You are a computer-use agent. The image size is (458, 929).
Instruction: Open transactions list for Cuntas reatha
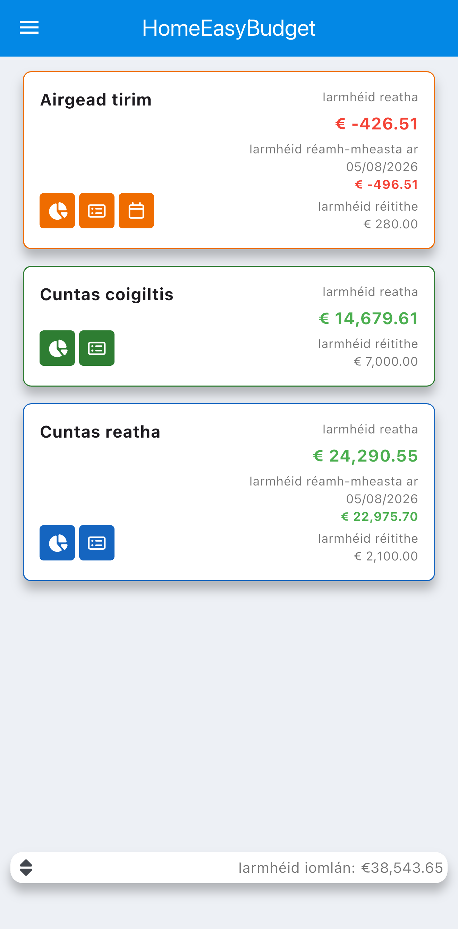click(97, 543)
